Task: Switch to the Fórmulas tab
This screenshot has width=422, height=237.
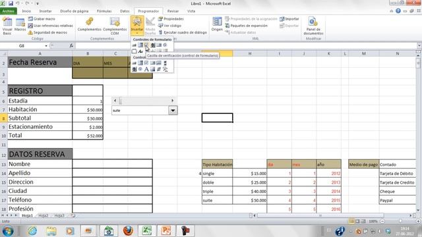Action: (x=104, y=11)
